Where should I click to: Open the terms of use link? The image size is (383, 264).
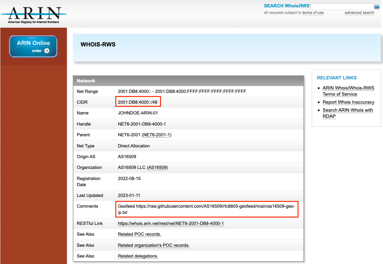(x=313, y=13)
